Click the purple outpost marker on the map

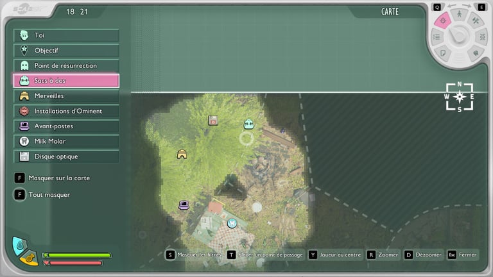point(184,205)
